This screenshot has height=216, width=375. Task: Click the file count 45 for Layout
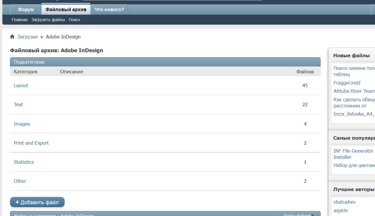click(x=305, y=85)
